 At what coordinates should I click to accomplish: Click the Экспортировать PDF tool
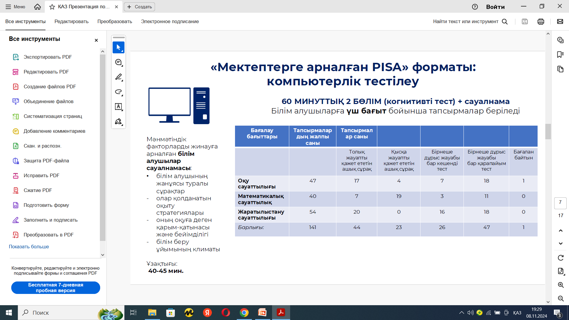click(47, 57)
